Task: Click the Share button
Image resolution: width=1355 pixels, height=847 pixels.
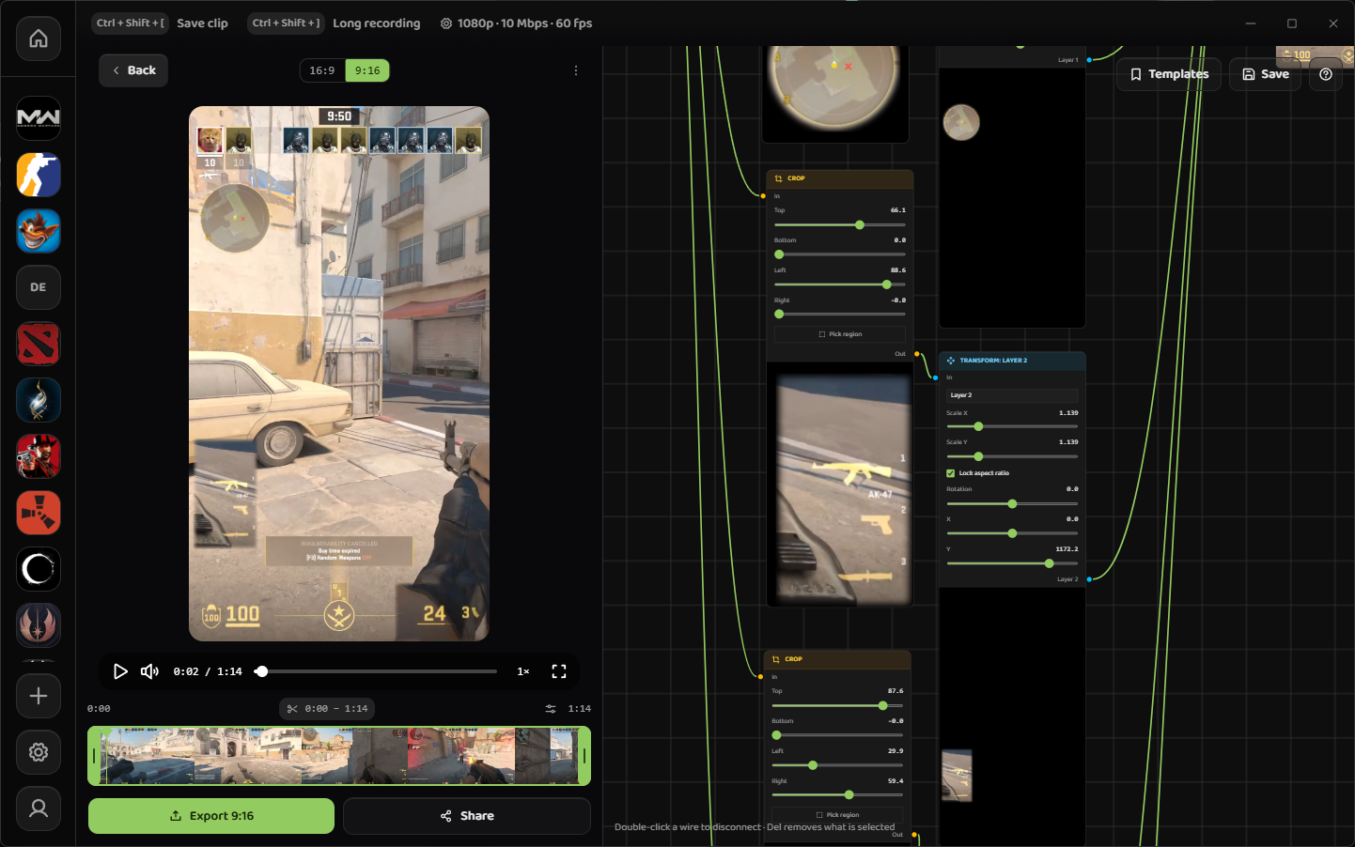Action: point(467,816)
